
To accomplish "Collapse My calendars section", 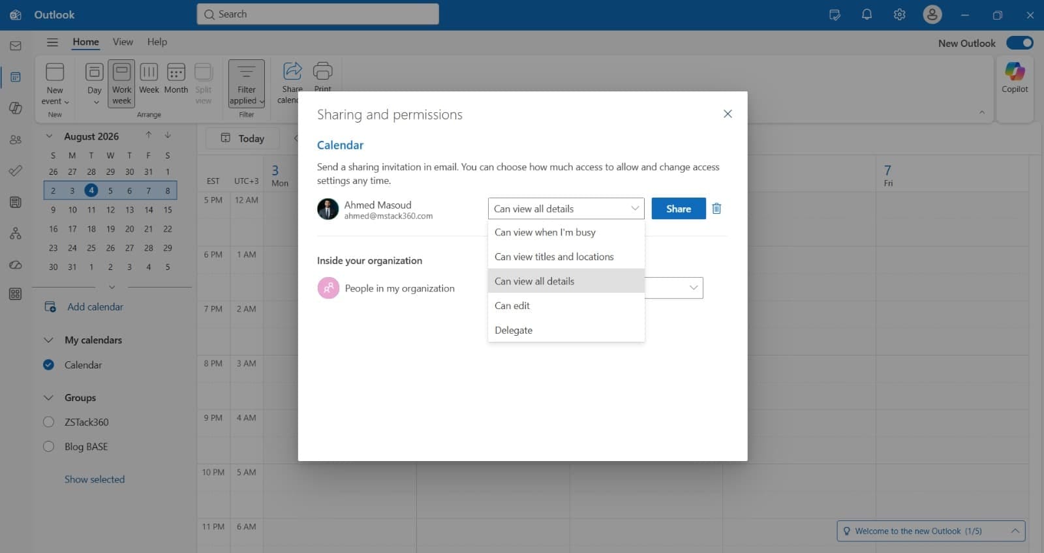I will (48, 340).
